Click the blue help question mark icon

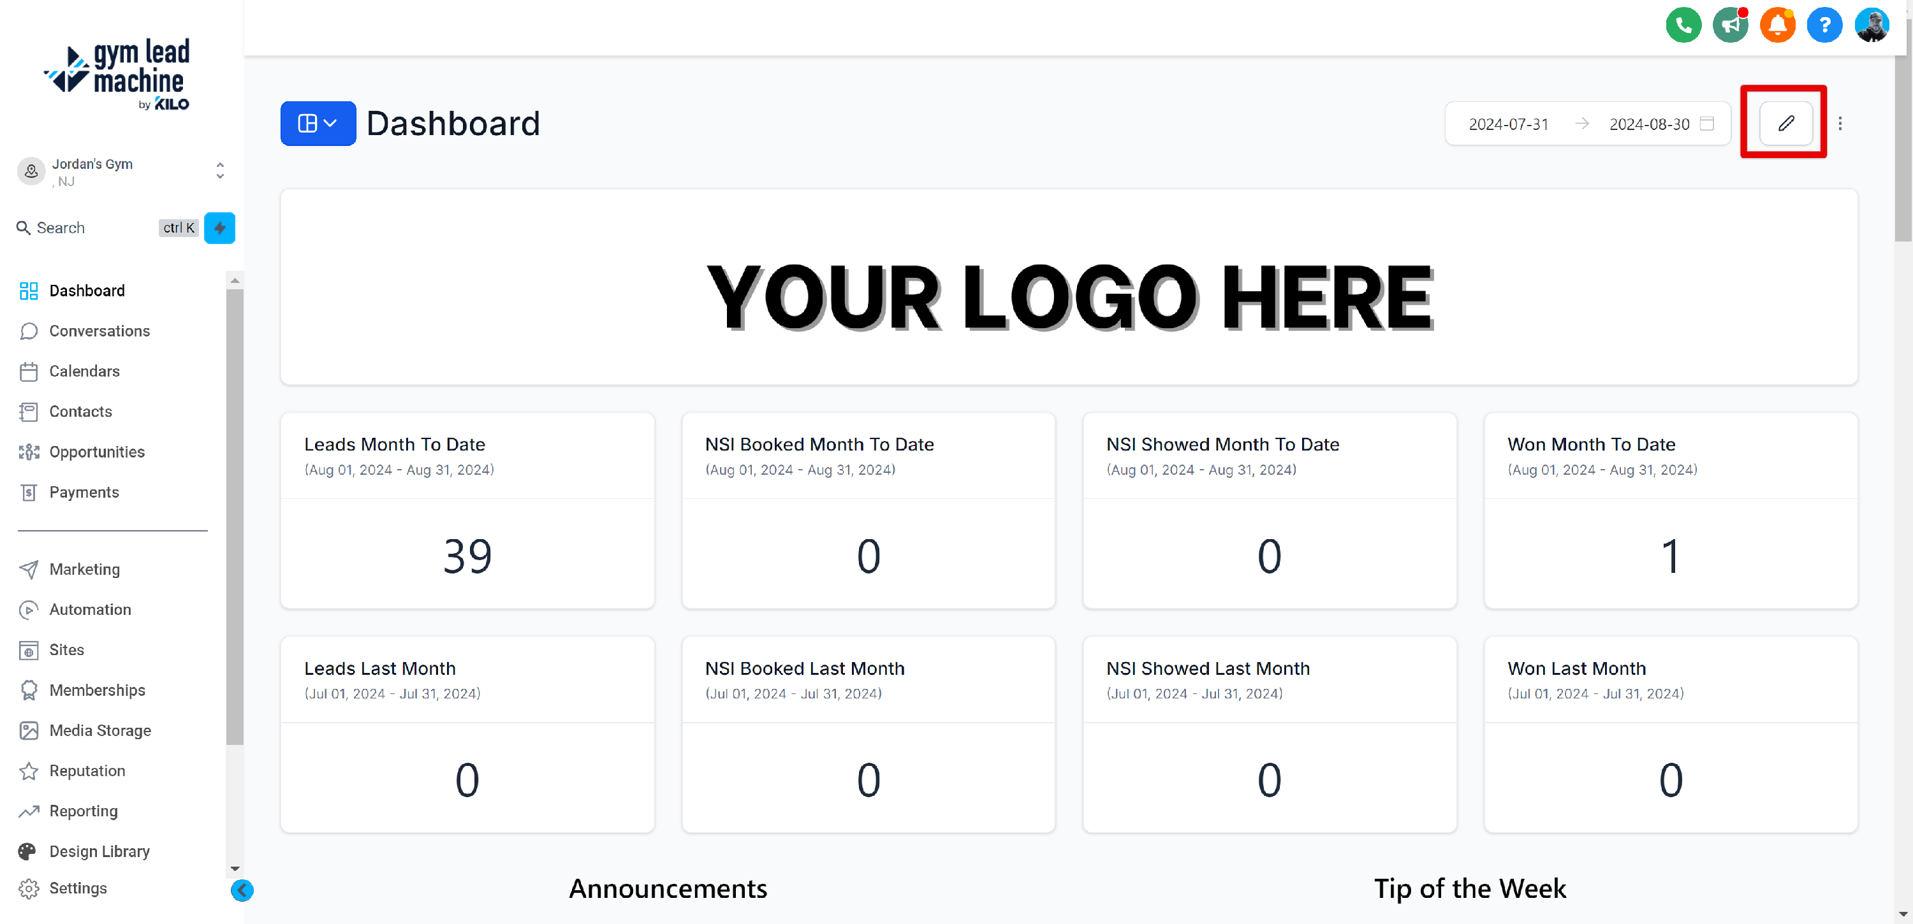point(1824,26)
